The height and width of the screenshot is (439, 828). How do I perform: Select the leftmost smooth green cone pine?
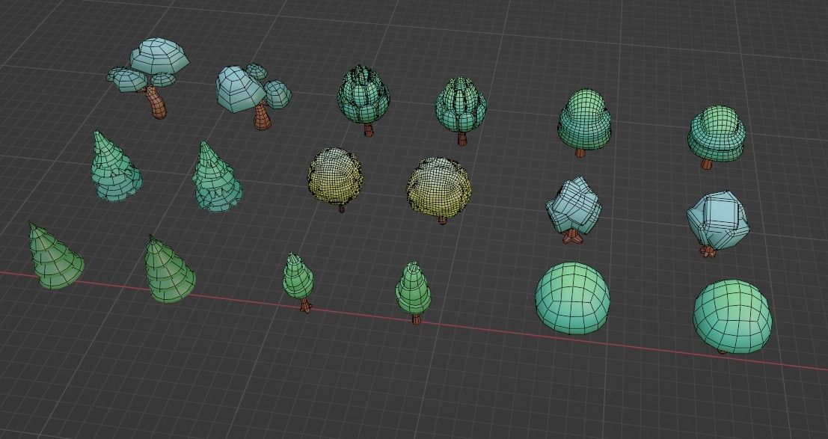(55, 256)
